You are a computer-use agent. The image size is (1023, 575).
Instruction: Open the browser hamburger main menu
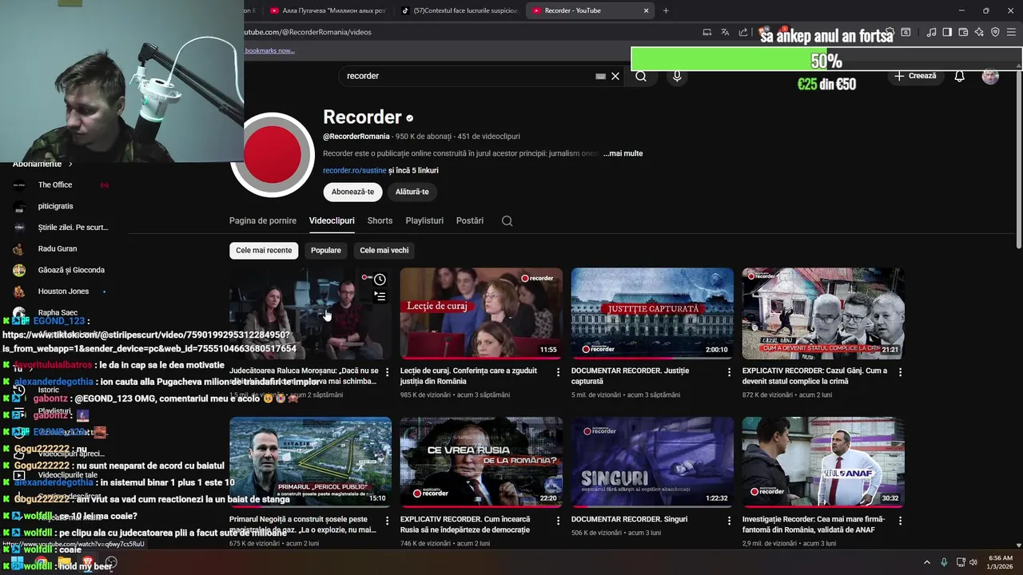(x=1011, y=32)
